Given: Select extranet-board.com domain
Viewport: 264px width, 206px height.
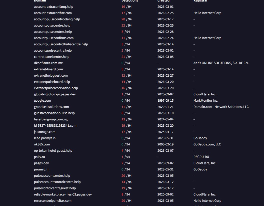Looking at the screenshot, I should pos(48,69).
